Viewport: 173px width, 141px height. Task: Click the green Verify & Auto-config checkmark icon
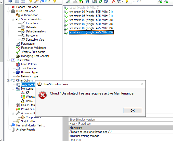pos(18,52)
